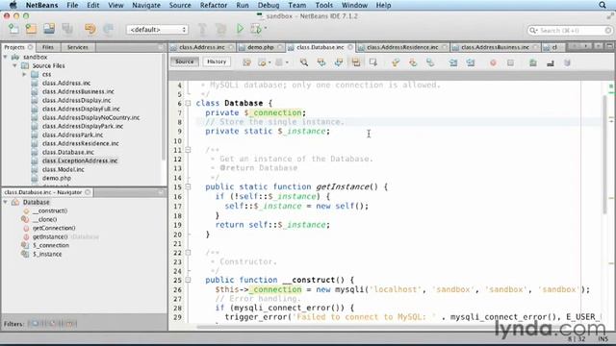Click the Last Edit icon in editor toolbar
The image size is (616, 346).
(246, 62)
